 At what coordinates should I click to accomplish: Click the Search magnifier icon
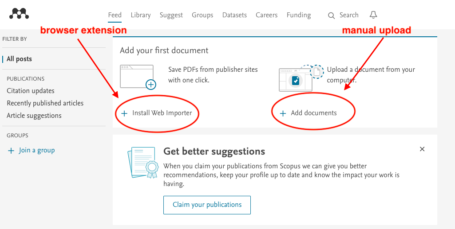[x=331, y=16]
